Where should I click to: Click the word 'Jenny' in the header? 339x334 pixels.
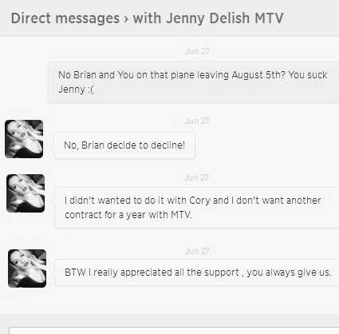point(186,18)
